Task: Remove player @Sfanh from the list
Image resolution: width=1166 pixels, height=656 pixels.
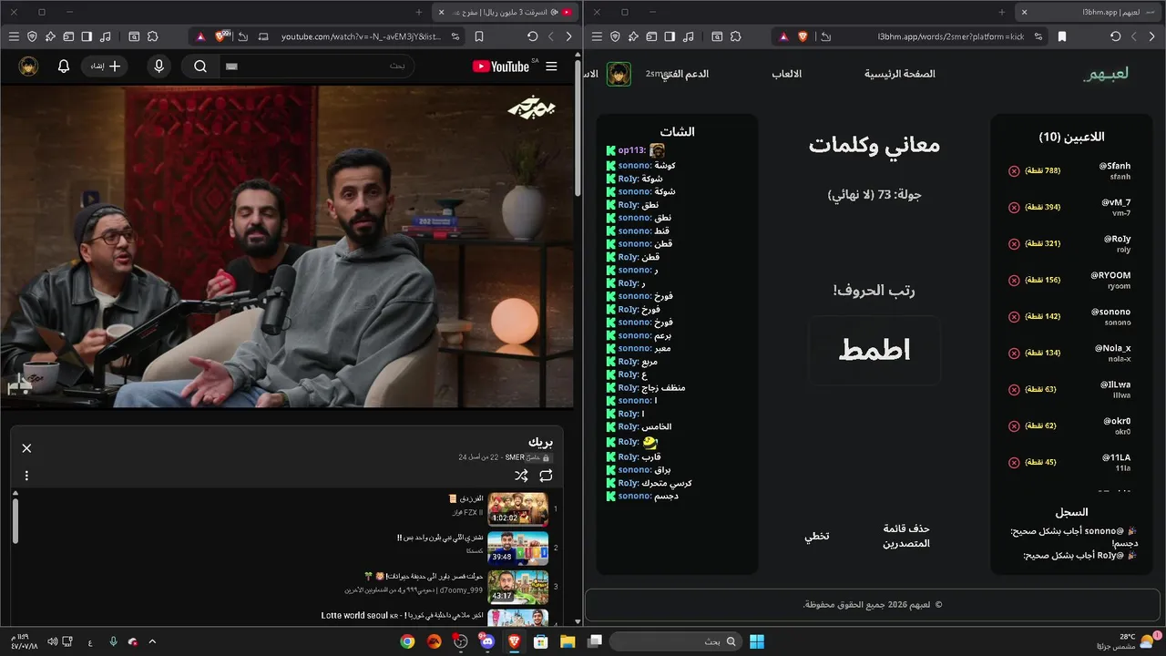Action: (x=1014, y=171)
